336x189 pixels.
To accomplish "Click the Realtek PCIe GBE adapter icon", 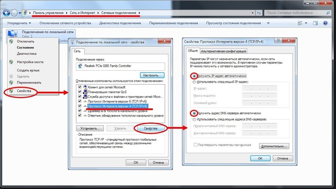I will point(80,66).
